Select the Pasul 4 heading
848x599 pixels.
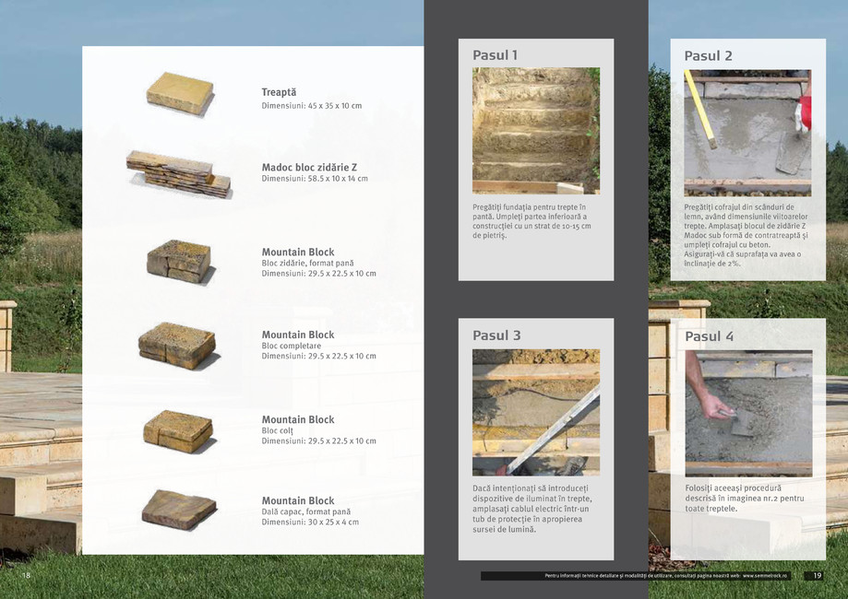(x=709, y=336)
